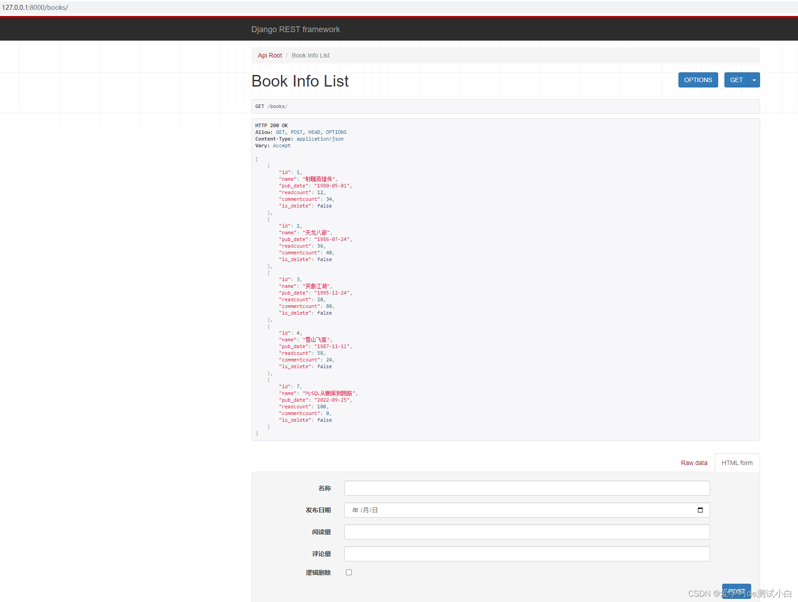Expand the GET format dropdown arrow
Screen dimensions: 798x602
pos(754,80)
